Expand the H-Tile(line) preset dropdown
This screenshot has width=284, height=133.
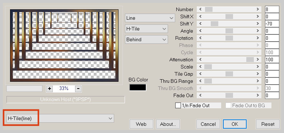coord(60,118)
